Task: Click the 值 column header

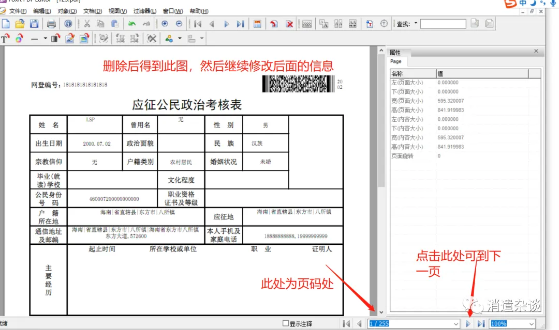Action: pos(482,74)
